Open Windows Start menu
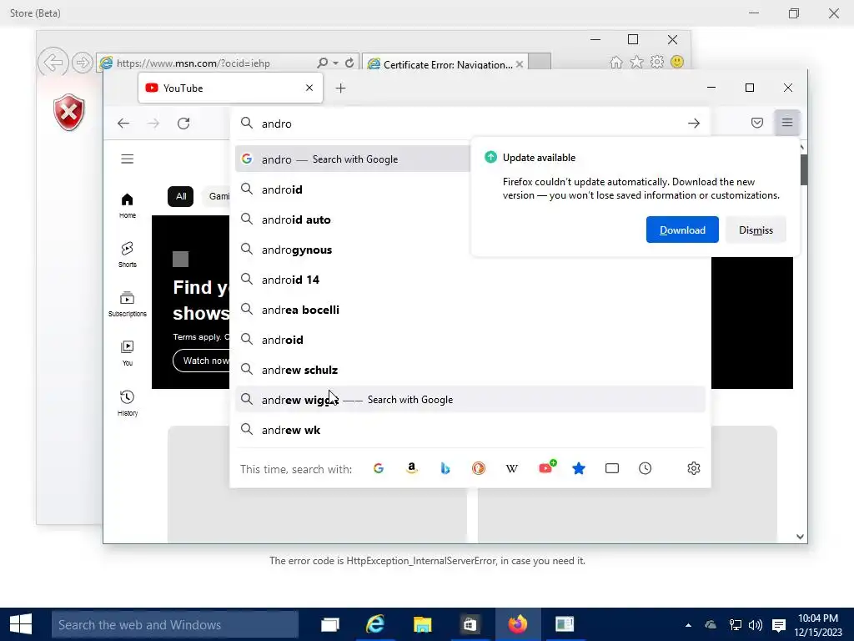 coord(21,624)
